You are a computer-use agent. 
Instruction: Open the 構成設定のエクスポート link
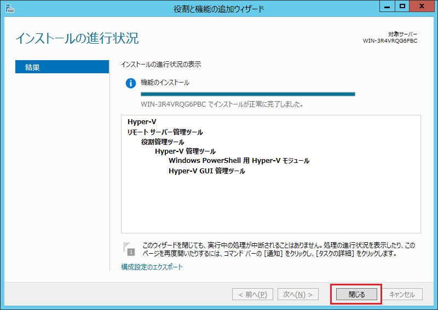[152, 267]
